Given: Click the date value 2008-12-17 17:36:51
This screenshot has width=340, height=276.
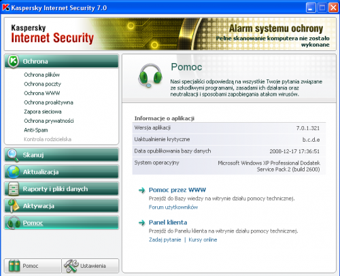Looking at the screenshot, I should point(294,151).
